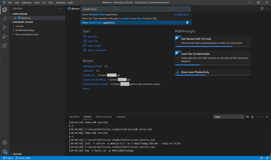This screenshot has width=271, height=160.
Task: Click the command palette input field
Action: pyautogui.click(x=136, y=9)
